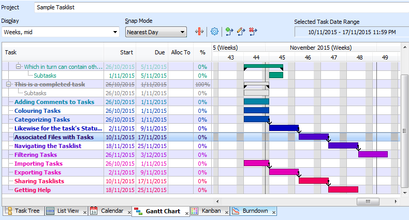
Task: Collapse 'This is a completed task' node
Action: click(8, 84)
